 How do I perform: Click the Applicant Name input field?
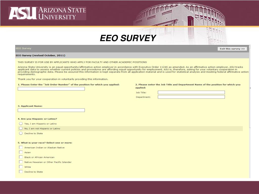51,110
